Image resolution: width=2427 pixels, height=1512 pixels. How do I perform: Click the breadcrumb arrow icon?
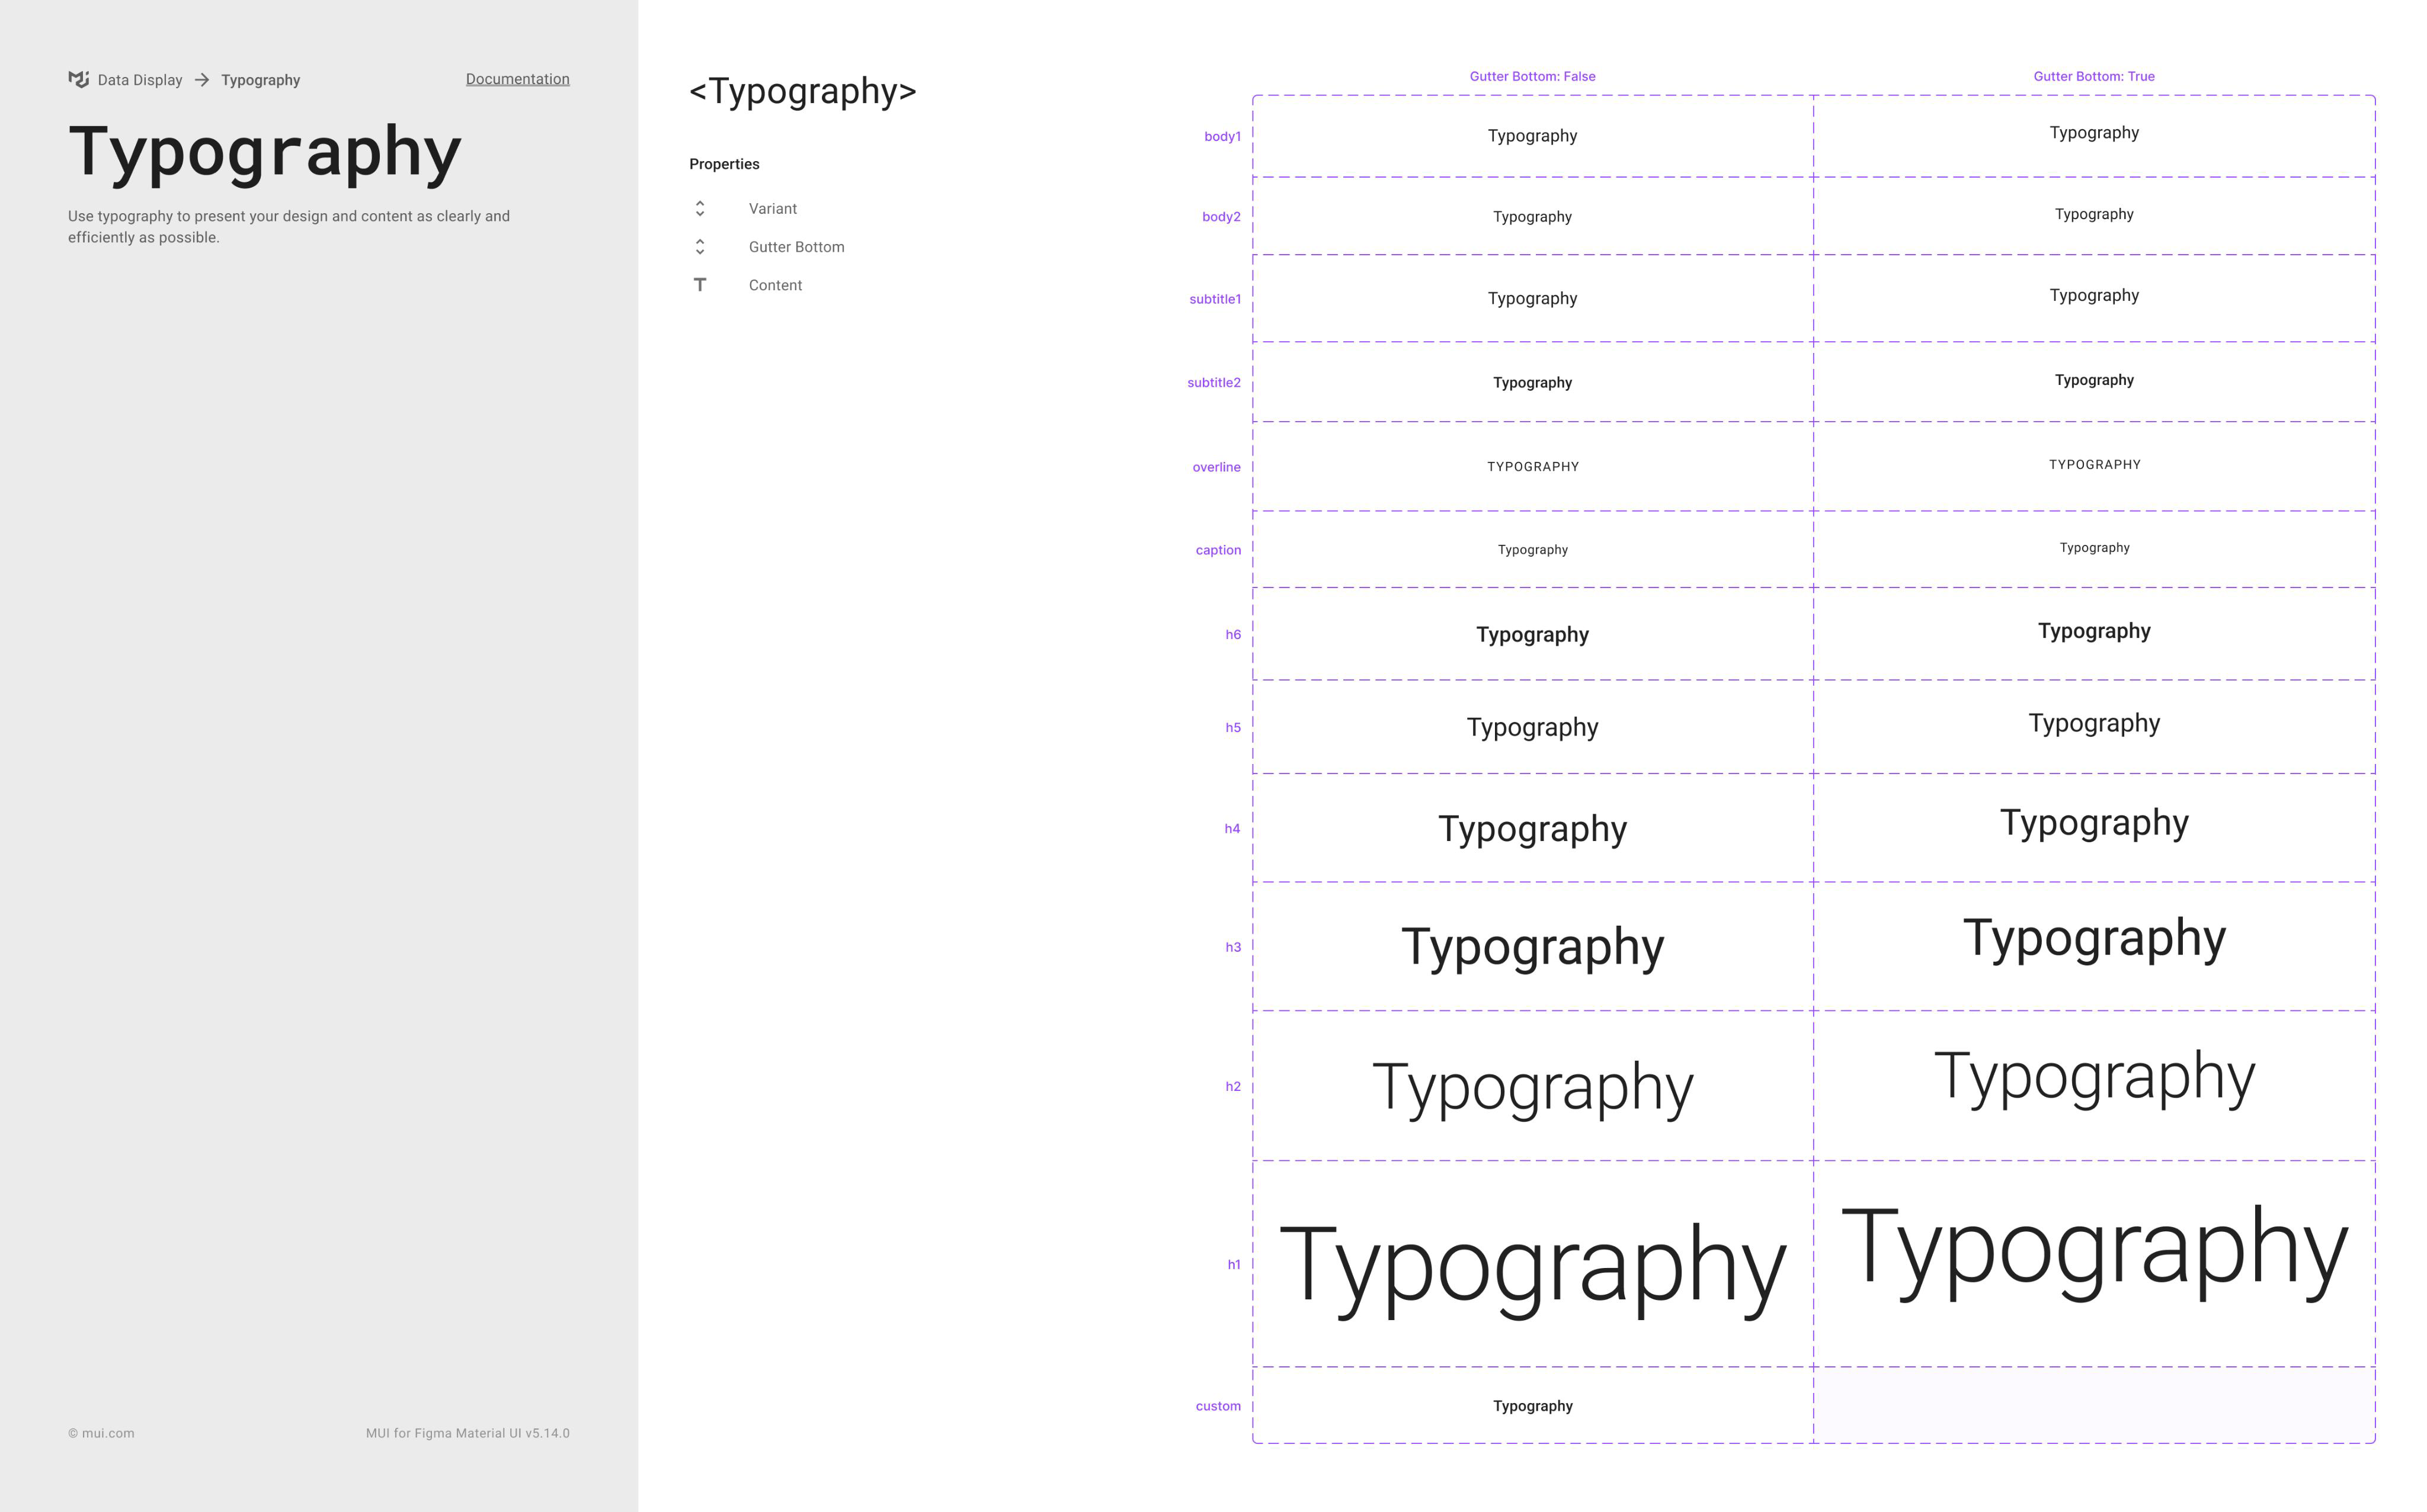202,80
